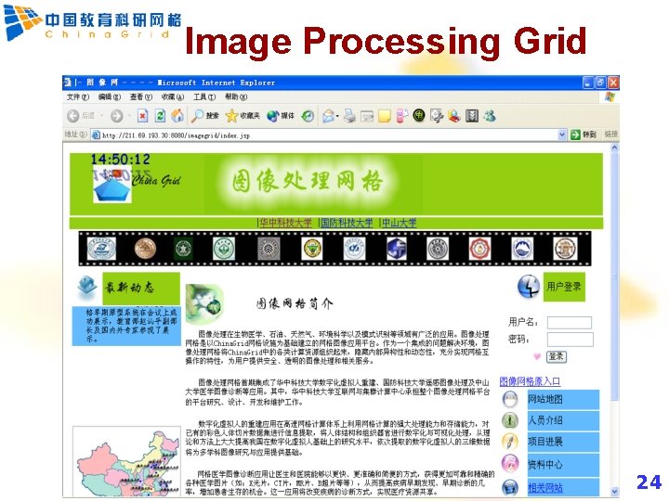This screenshot has height=501, width=669.
Task: Click the bronze round logo in filmstrip
Action: [x=145, y=249]
